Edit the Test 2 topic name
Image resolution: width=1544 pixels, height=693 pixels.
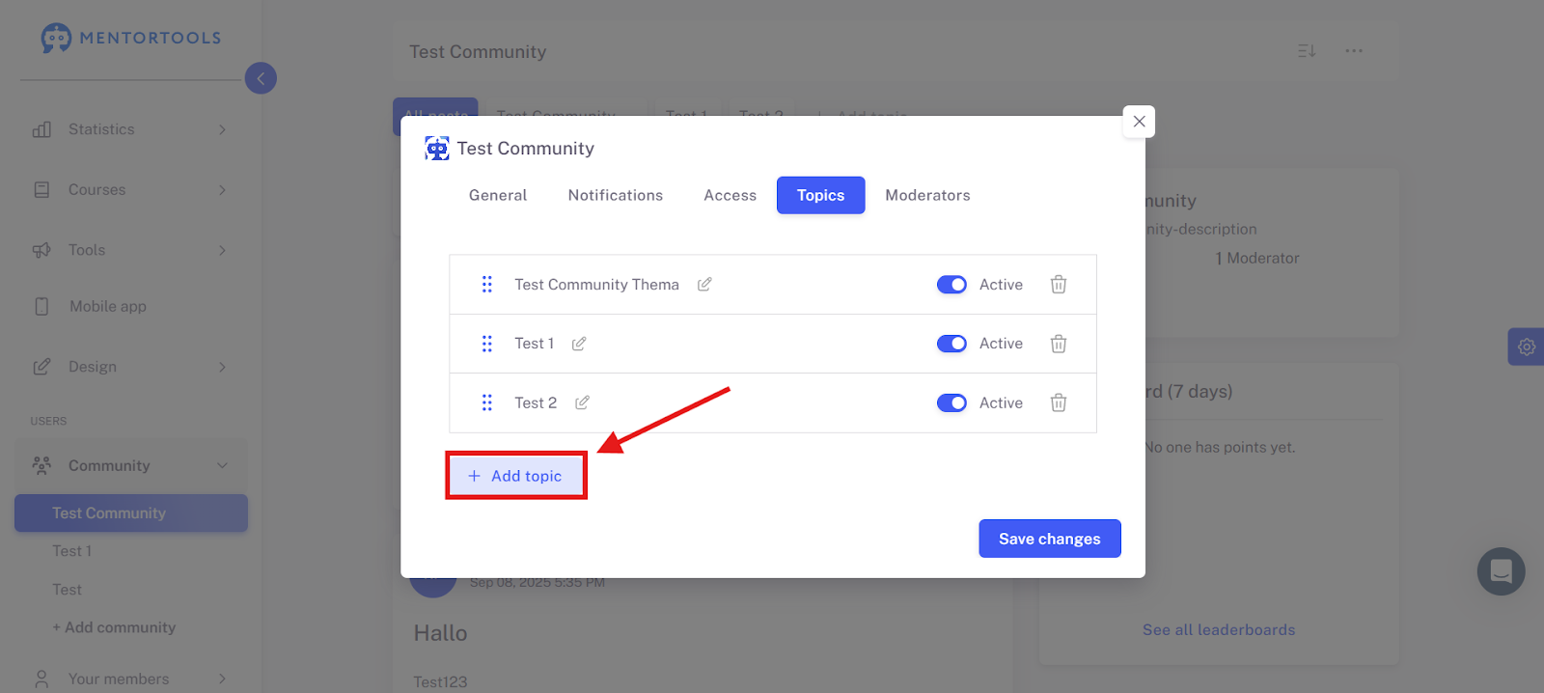[582, 402]
